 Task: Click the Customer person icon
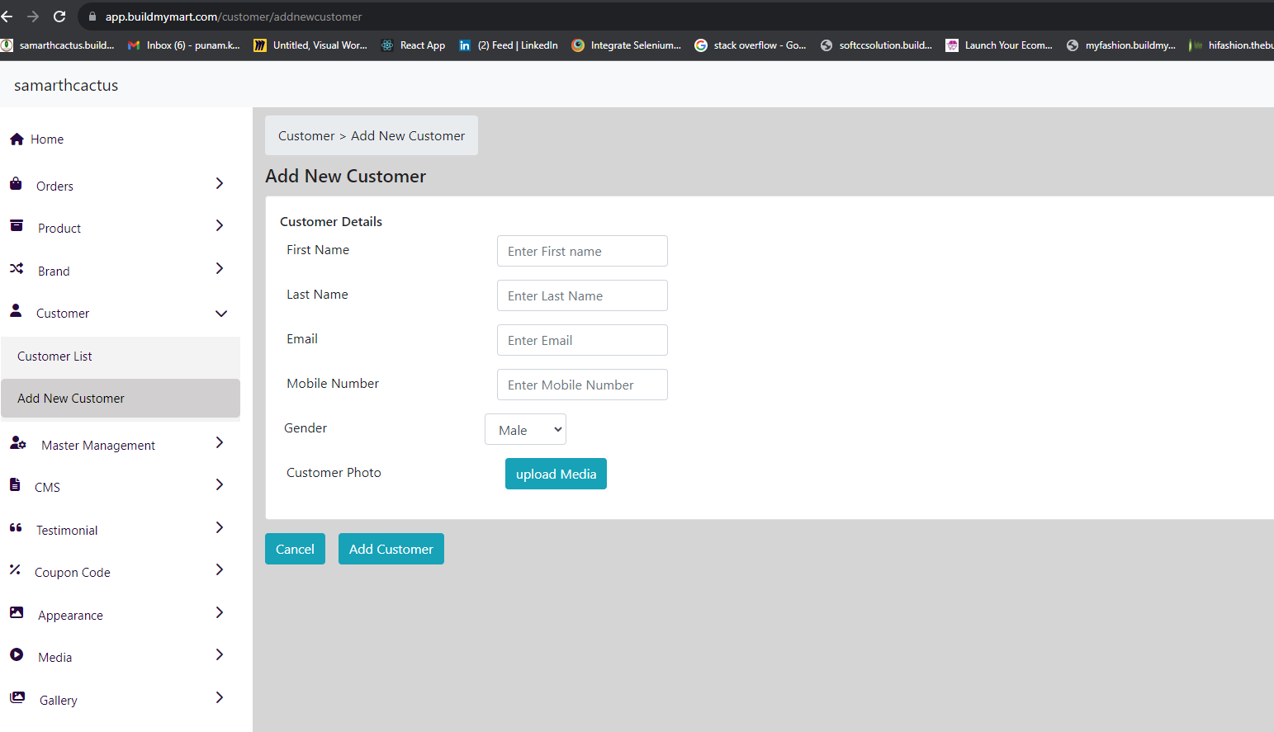[x=16, y=310]
